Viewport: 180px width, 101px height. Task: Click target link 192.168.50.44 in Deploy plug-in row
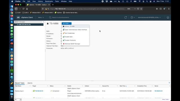(x=39, y=91)
